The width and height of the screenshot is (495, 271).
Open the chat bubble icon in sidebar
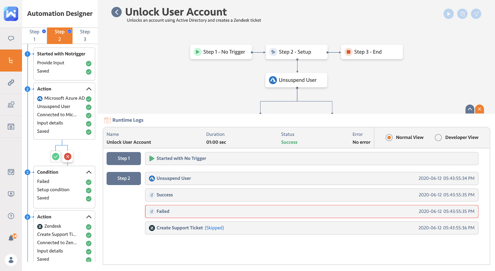point(11,38)
